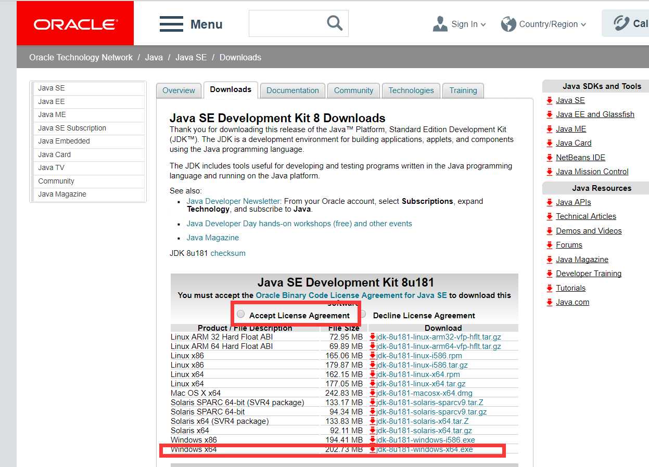
Task: Click Java Magazine link under See also
Action: (x=213, y=238)
